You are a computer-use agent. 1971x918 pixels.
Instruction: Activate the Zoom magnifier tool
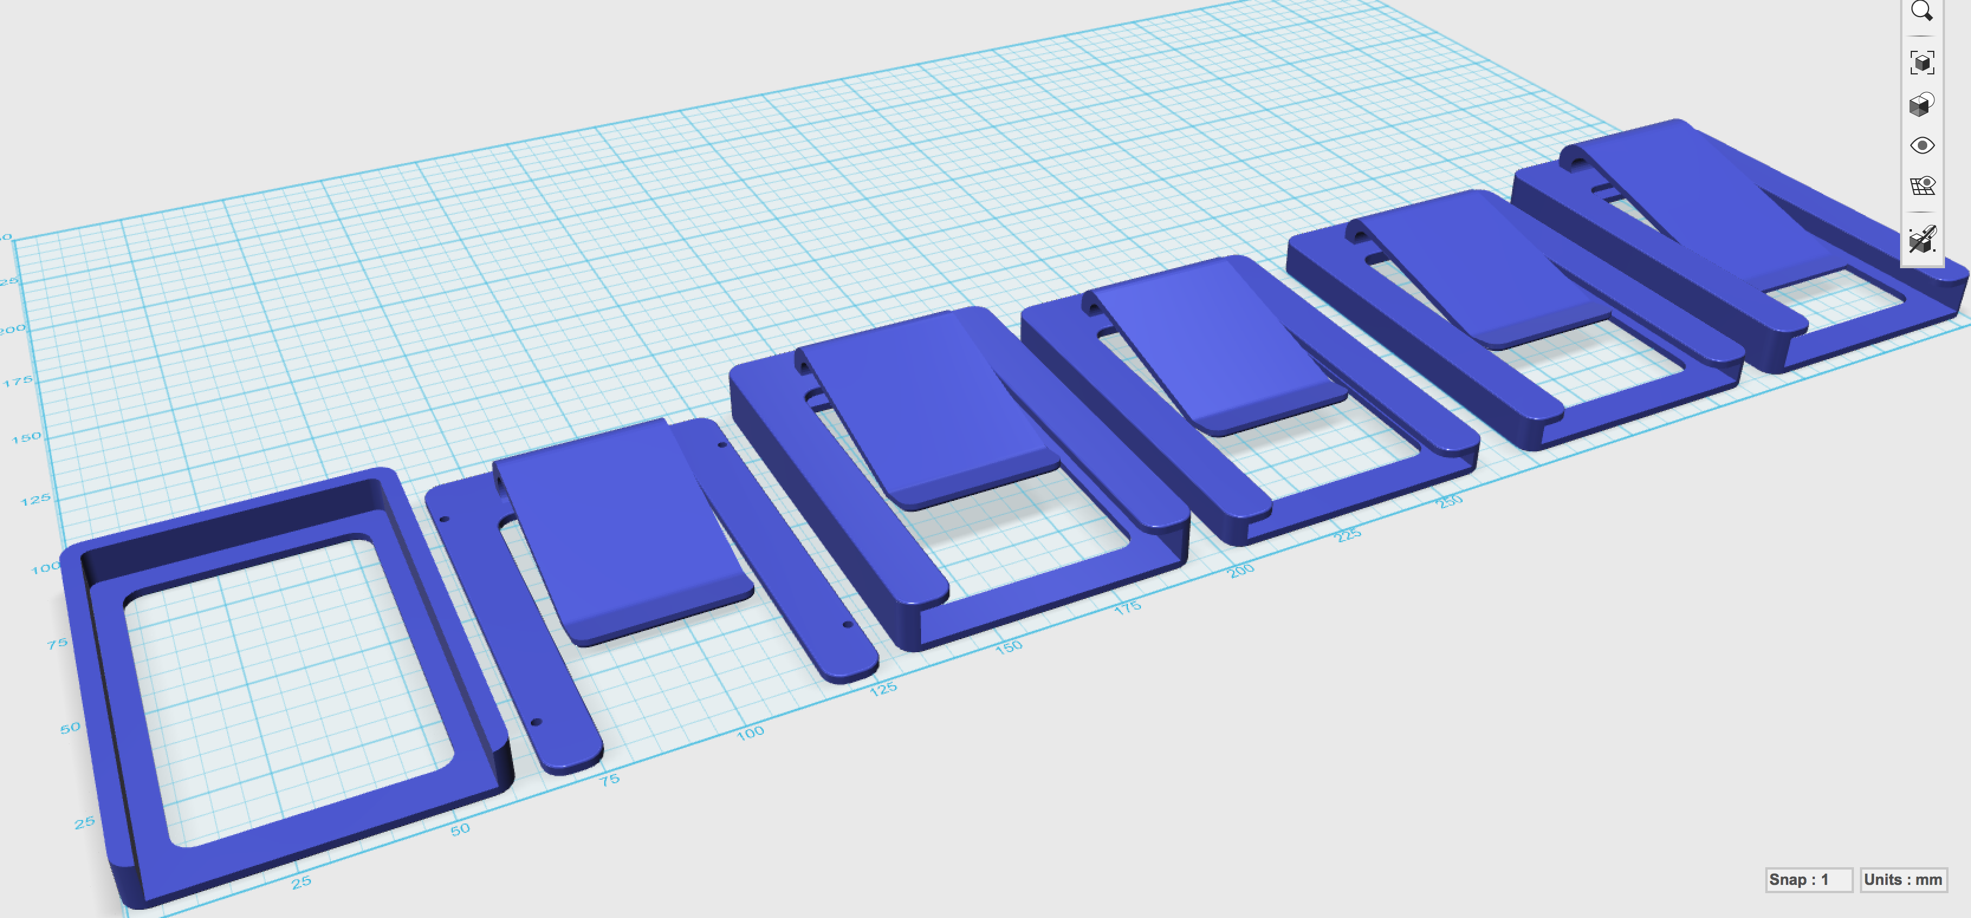pos(1922,11)
